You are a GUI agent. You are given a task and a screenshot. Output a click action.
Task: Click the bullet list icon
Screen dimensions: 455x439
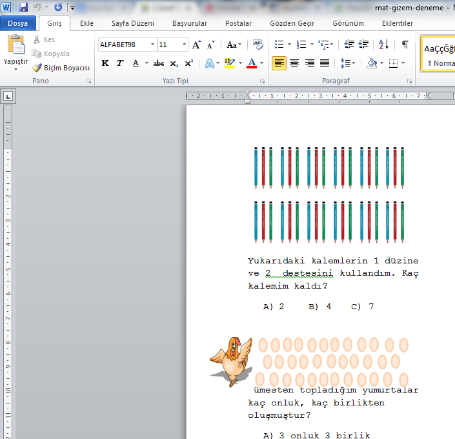[279, 45]
